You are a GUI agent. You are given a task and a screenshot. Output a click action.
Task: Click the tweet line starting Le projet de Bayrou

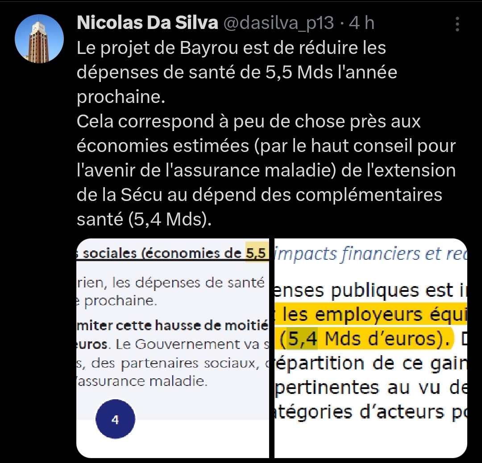pos(231,48)
